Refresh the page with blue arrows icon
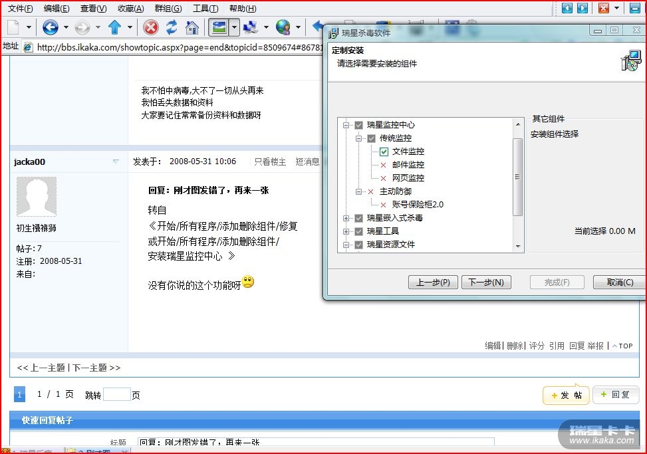The image size is (647, 454). [172, 28]
